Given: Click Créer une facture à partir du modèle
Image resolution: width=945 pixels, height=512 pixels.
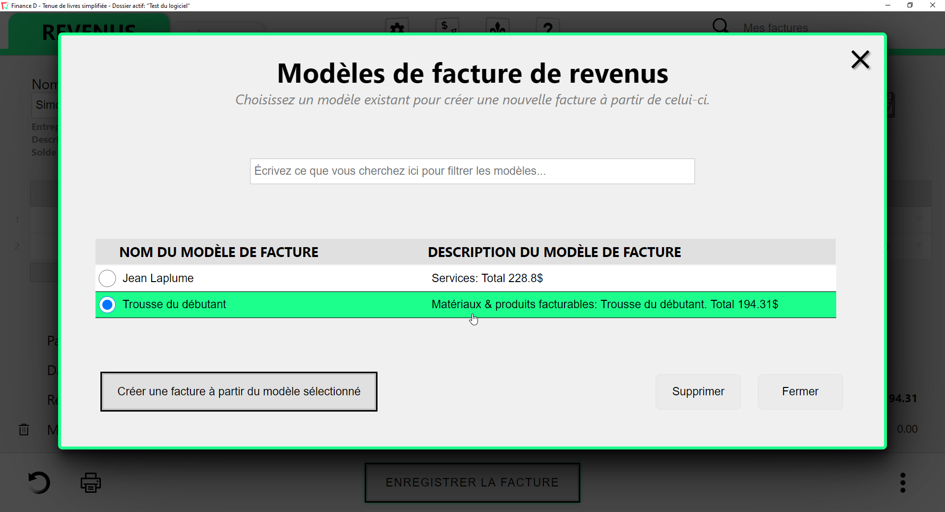Looking at the screenshot, I should click(239, 391).
